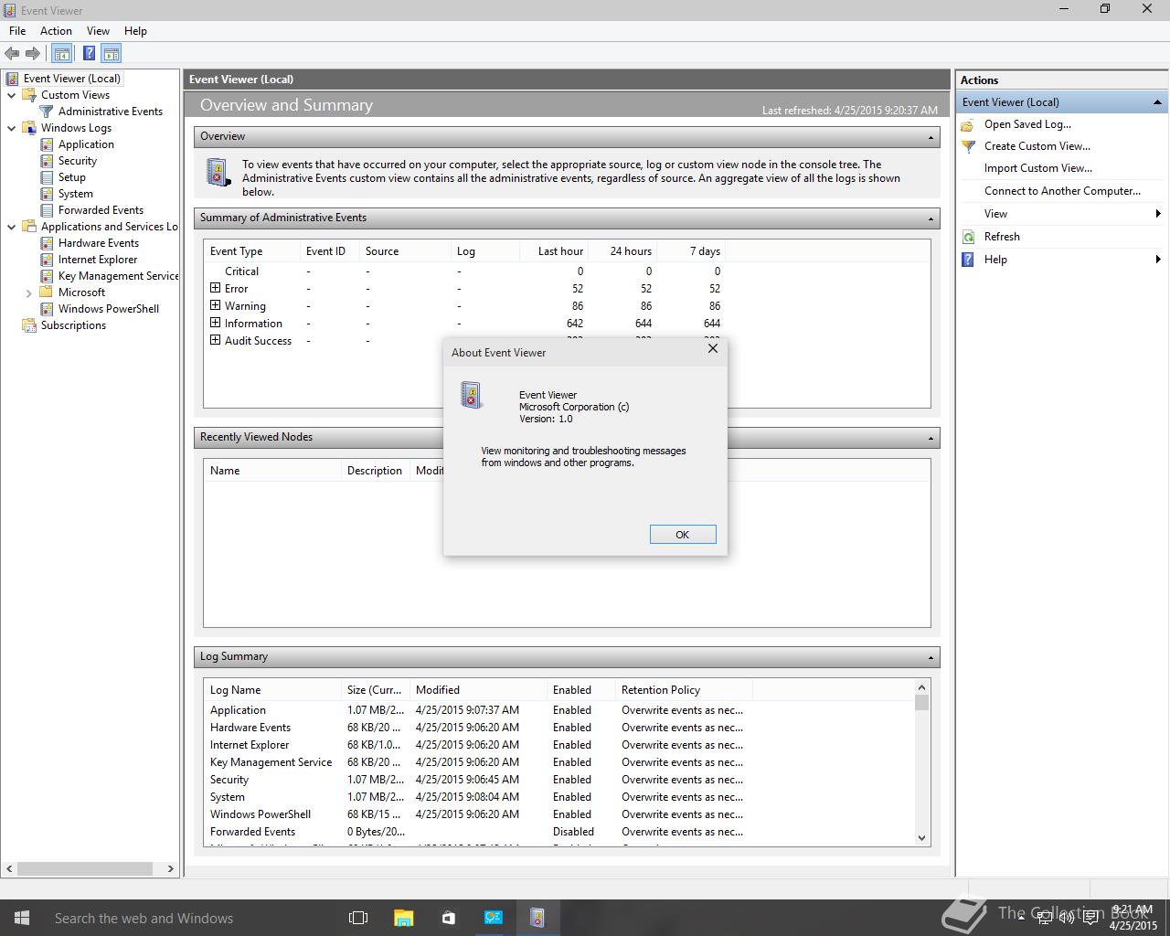
Task: Select Forwarded Events log icon in tree
Action: [x=48, y=210]
